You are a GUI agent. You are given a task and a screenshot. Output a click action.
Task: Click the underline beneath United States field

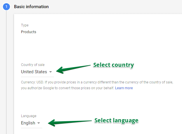click(x=37, y=77)
